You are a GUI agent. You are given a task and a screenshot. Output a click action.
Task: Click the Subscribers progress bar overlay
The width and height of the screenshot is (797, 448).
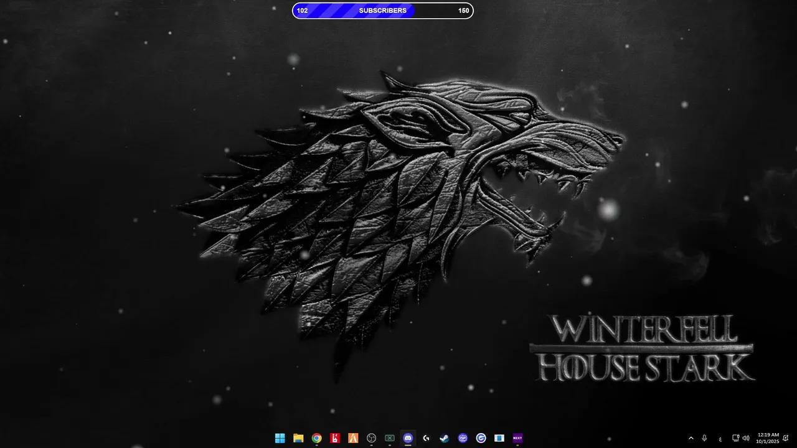point(383,11)
